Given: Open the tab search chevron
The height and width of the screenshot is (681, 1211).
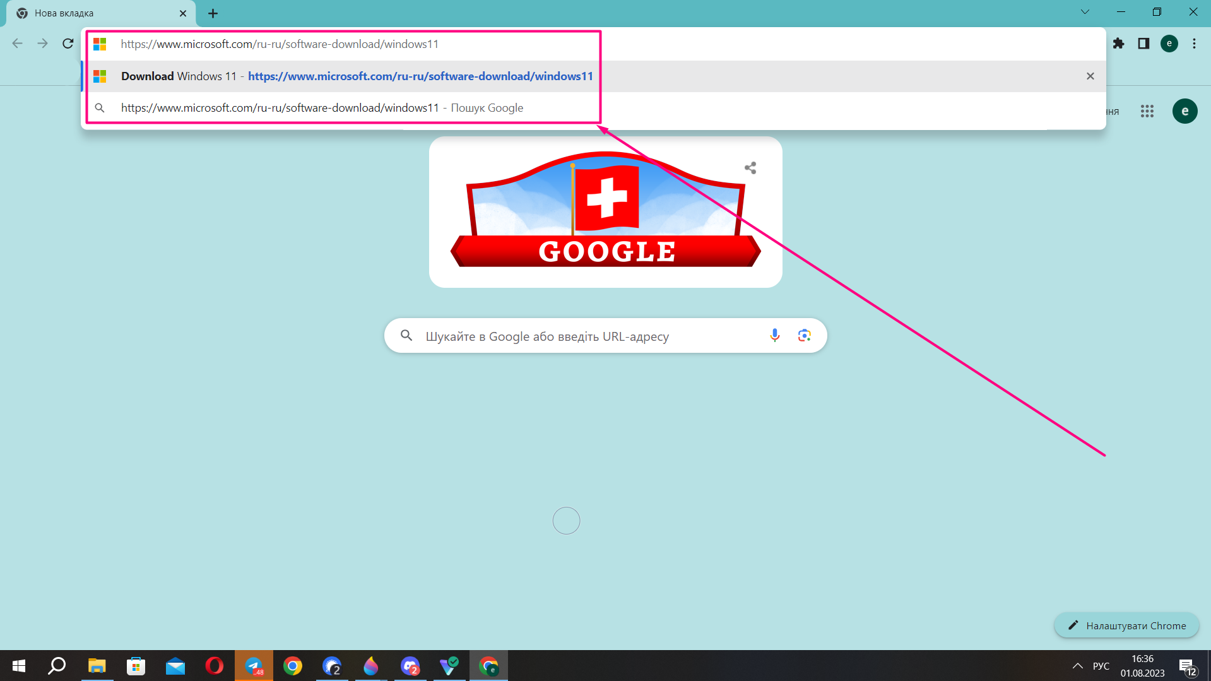Looking at the screenshot, I should (1085, 12).
